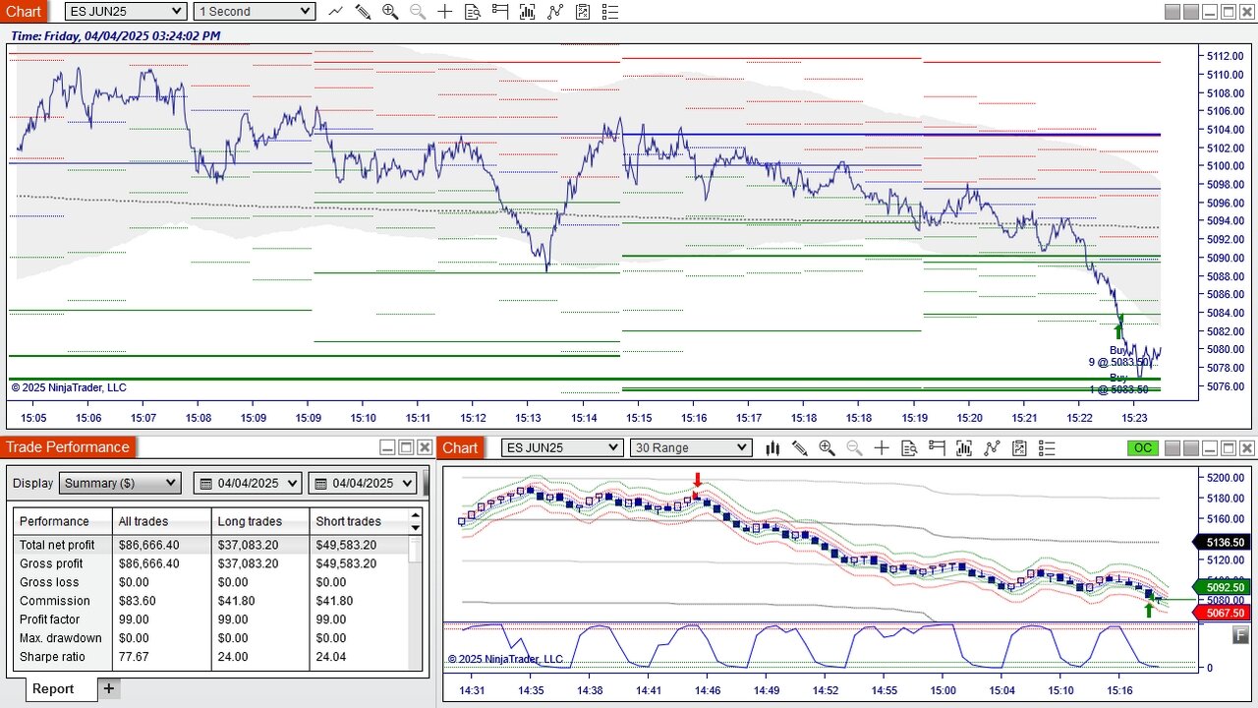This screenshot has width=1258, height=708.
Task: Zoom in on the top chart
Action: click(390, 11)
